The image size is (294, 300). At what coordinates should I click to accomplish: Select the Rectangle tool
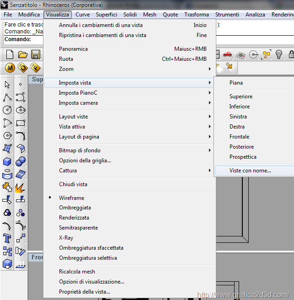coord(21,123)
